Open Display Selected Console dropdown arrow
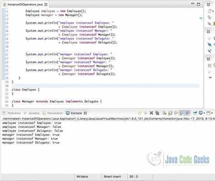This screenshot has height=181, width=215. point(204,113)
